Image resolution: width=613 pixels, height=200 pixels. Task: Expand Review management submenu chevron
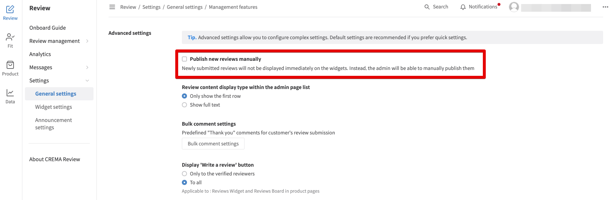[x=87, y=41]
